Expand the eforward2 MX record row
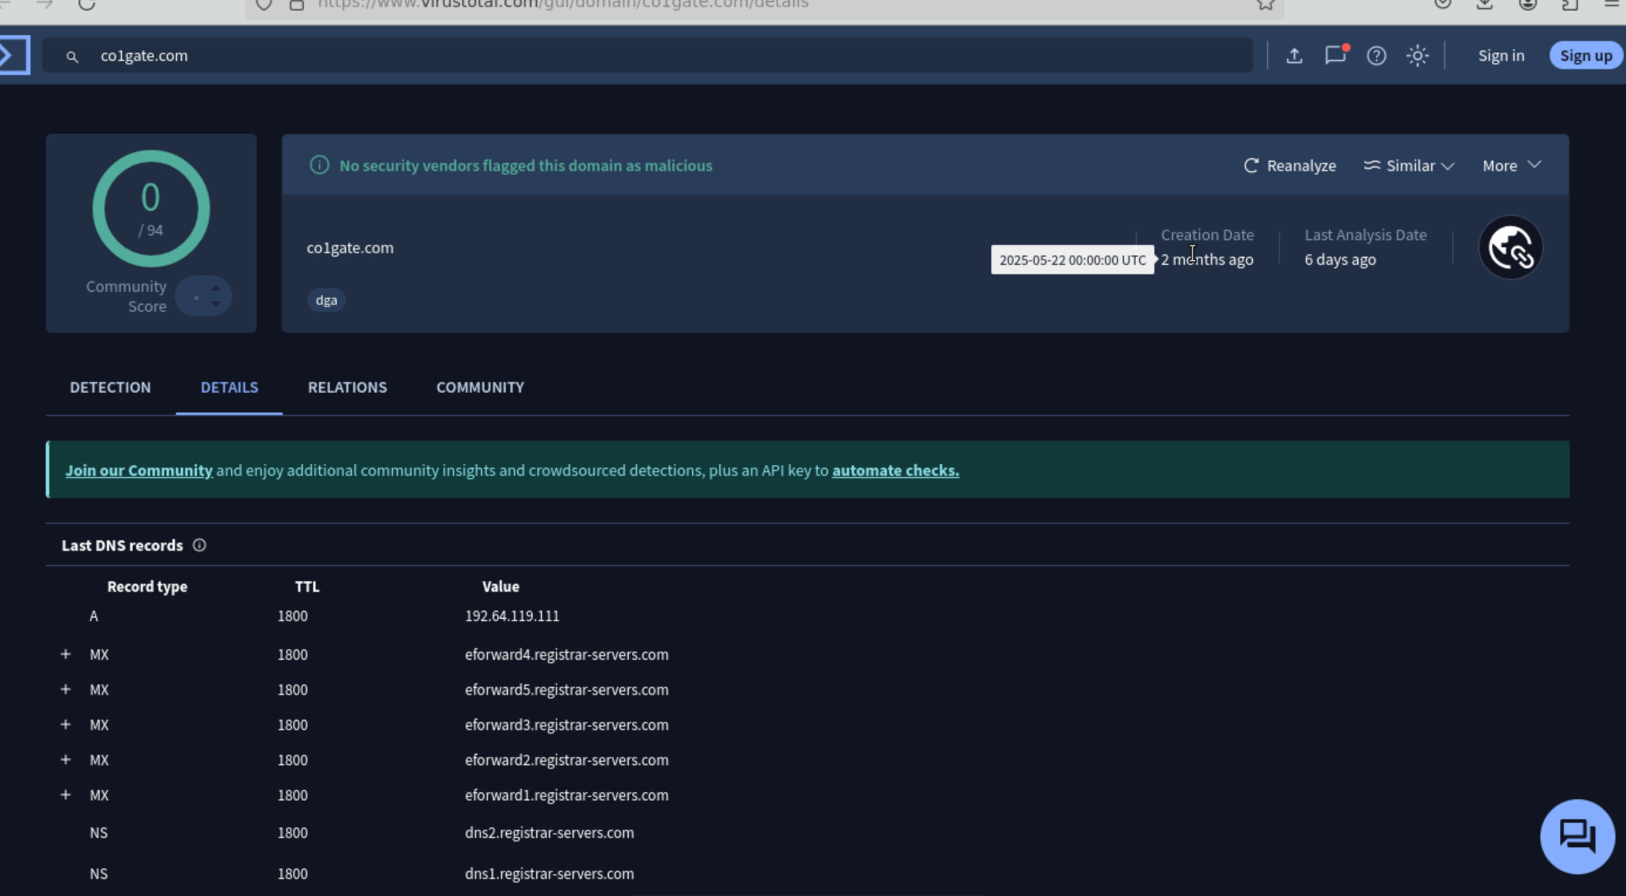Screen dimensions: 1626x896 [x=66, y=760]
